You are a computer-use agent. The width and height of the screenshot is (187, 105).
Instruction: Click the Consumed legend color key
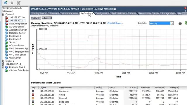point(33,91)
